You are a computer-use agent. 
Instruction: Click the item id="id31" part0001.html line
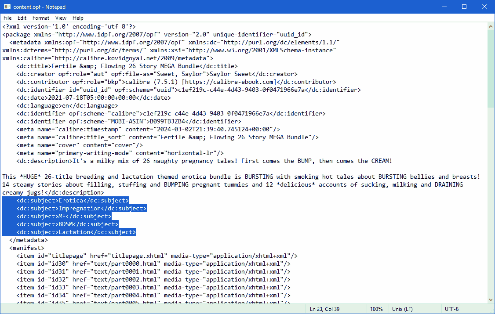tap(153, 271)
